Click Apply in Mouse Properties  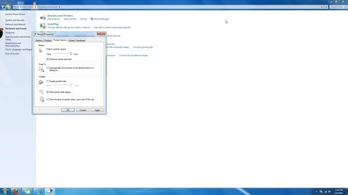(97, 110)
